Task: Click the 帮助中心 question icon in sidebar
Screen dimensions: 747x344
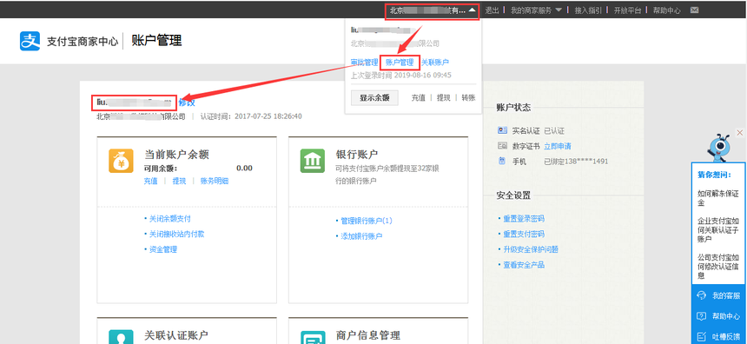Action: click(701, 316)
